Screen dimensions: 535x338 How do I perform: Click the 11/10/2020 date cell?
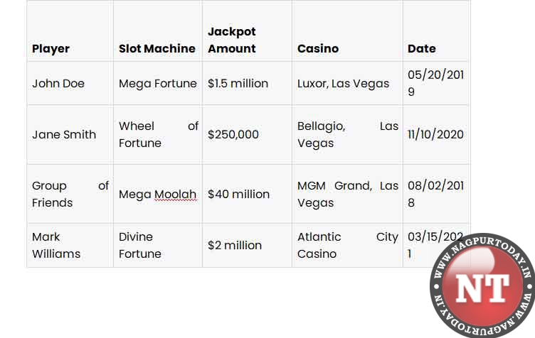click(435, 134)
